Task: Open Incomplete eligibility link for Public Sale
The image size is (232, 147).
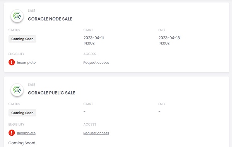Action: click(x=26, y=133)
